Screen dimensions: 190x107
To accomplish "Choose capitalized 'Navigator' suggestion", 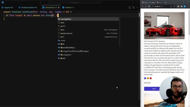I will [x=88, y=55].
